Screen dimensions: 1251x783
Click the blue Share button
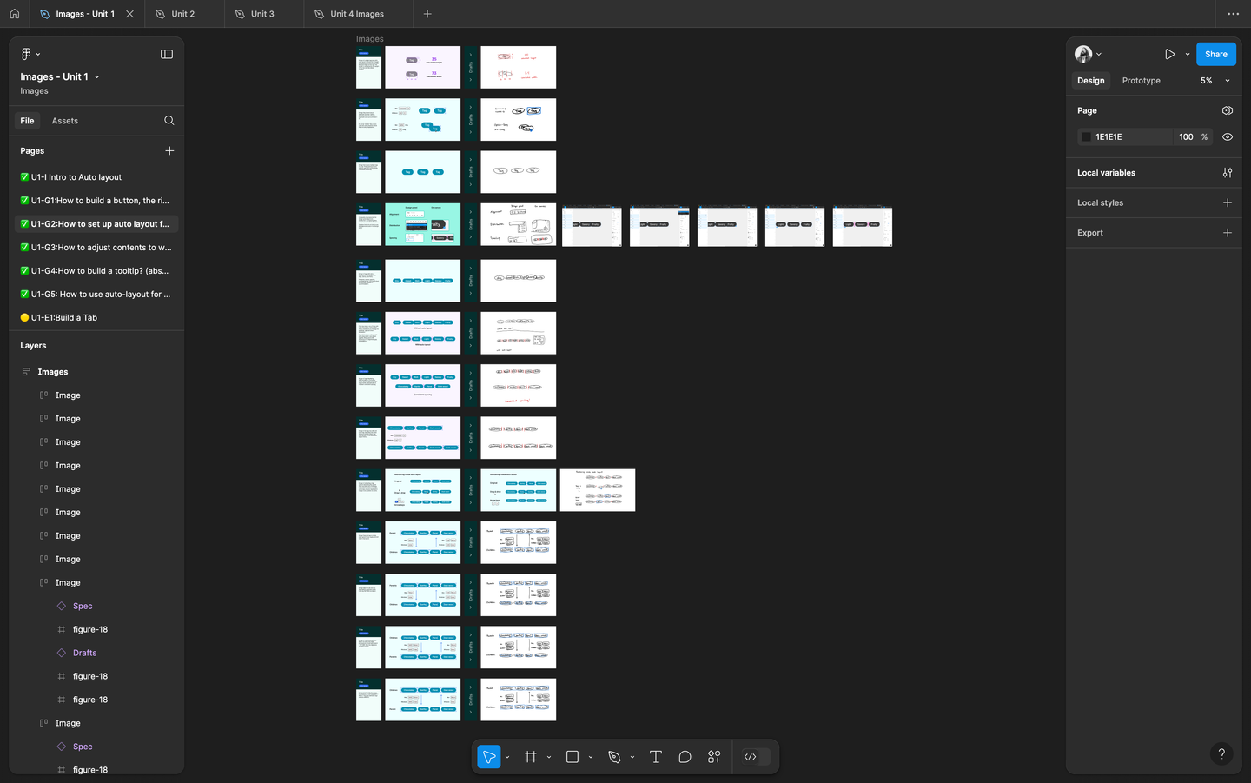(1215, 54)
